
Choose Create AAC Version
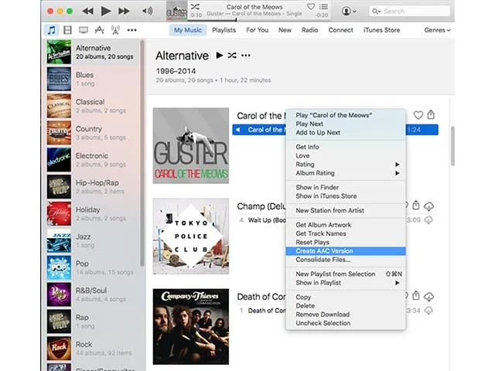tap(346, 251)
